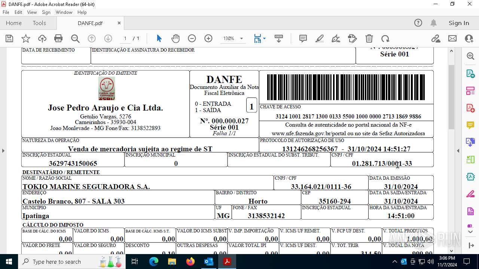Image resolution: width=479 pixels, height=269 pixels.
Task: Click the text 'TOKIO MARINE SEGURADORA S.A.'
Action: (86, 186)
